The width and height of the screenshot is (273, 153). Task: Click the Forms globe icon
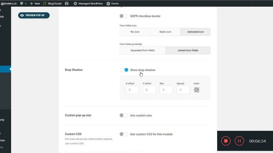(108, 3)
